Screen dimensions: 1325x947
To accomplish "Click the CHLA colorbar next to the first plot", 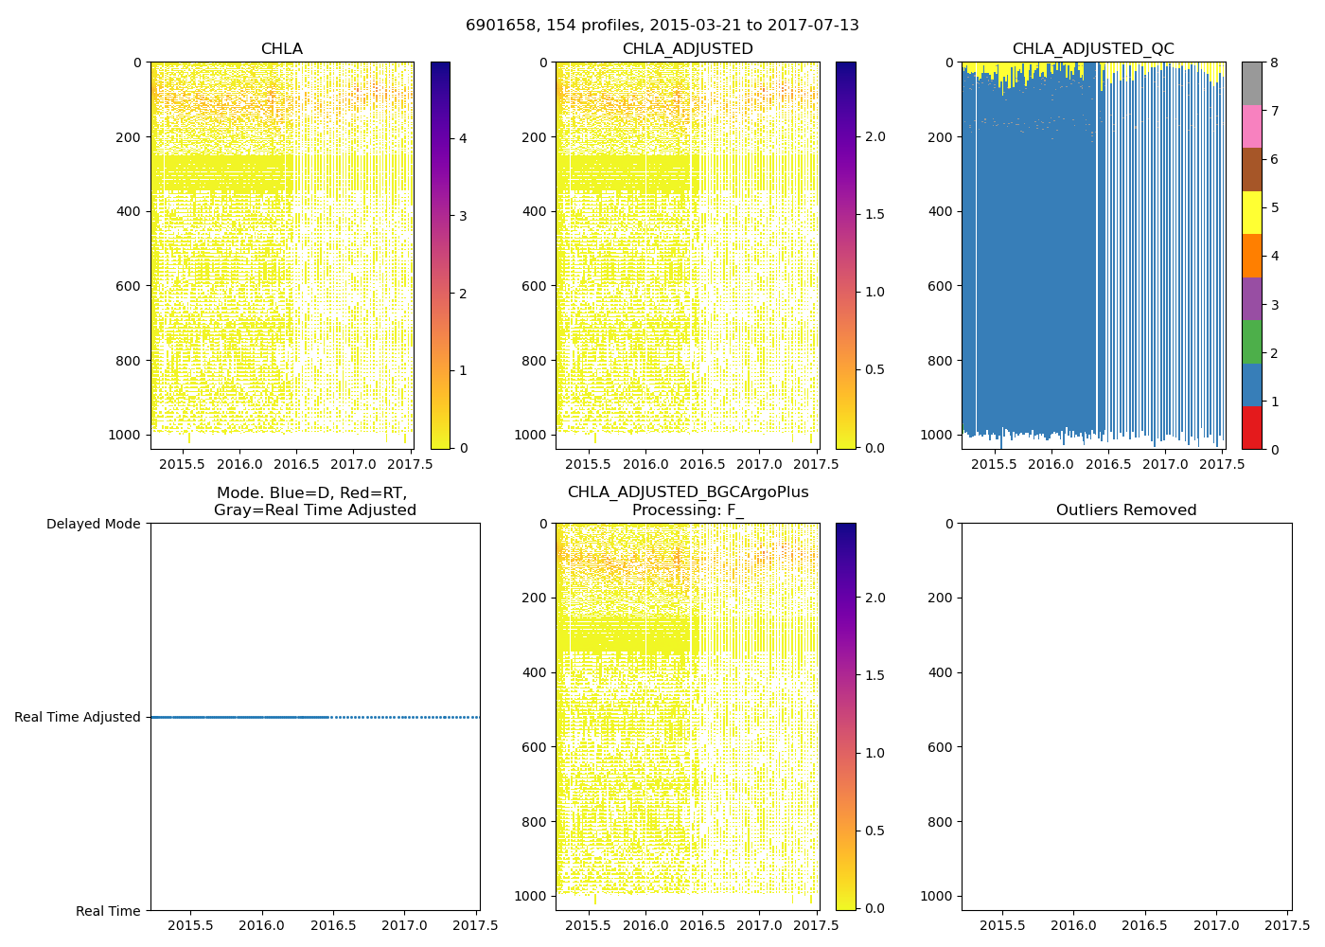I will 440,256.
